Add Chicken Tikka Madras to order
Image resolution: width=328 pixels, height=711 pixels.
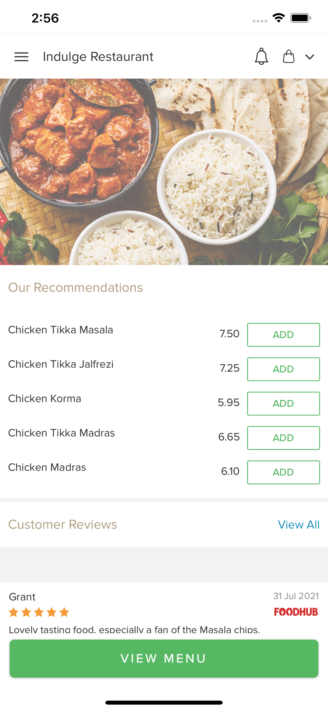pyautogui.click(x=283, y=438)
